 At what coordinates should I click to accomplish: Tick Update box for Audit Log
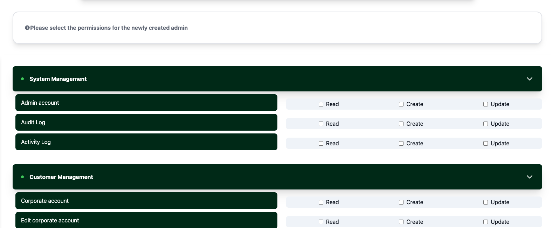point(485,124)
